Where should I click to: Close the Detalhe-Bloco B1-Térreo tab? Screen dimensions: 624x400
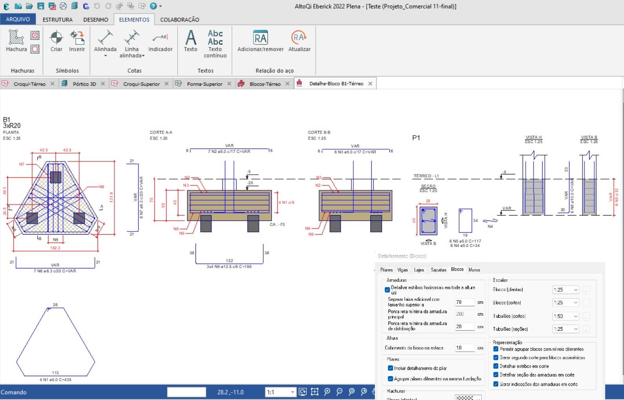pos(370,84)
